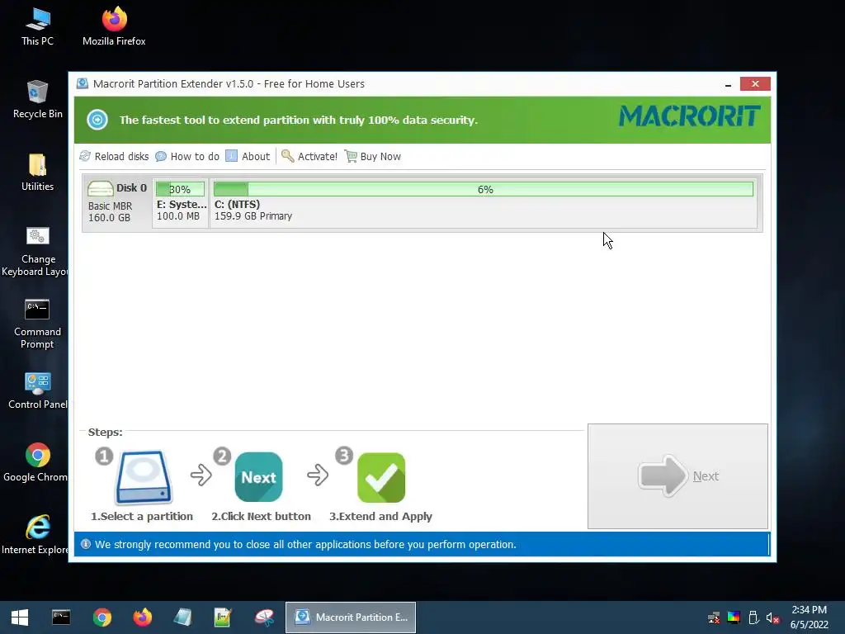Close the Macrorit Partition Extender window
845x634 pixels.
pos(755,83)
